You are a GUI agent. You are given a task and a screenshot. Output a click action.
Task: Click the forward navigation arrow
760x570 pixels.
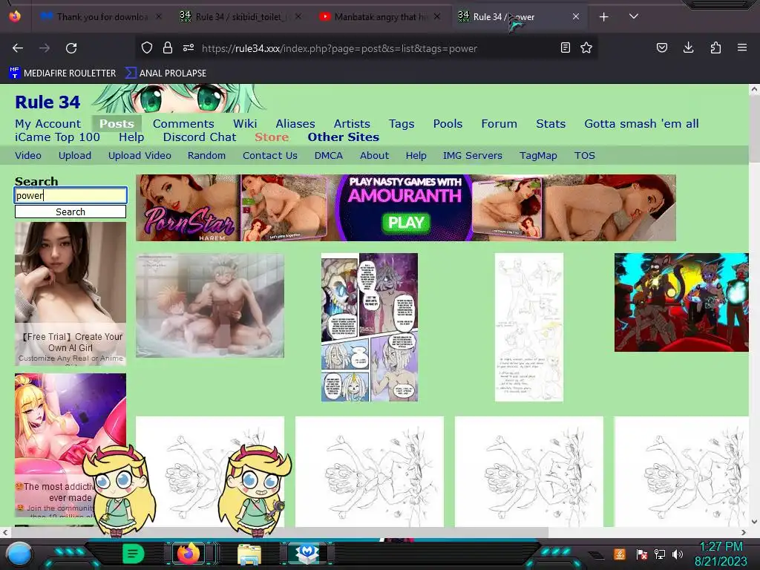tap(45, 48)
